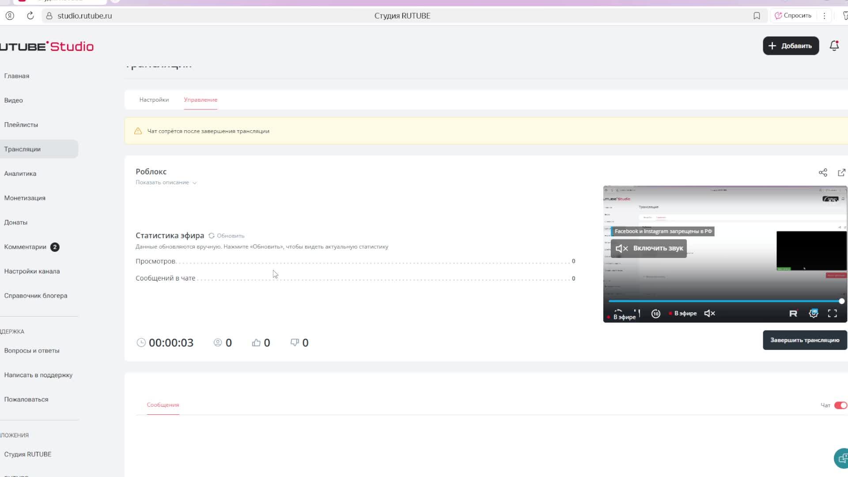The width and height of the screenshot is (848, 477).
Task: Open player HD quality settings gear
Action: point(813,313)
